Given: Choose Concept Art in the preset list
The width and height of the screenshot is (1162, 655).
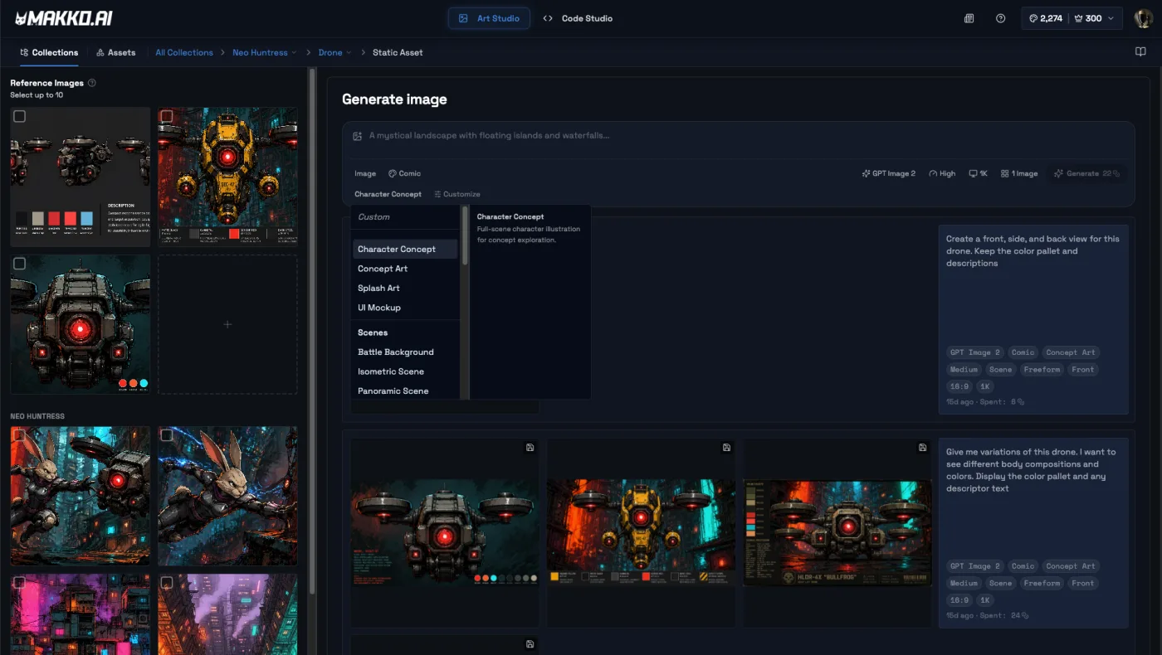Looking at the screenshot, I should (405, 269).
